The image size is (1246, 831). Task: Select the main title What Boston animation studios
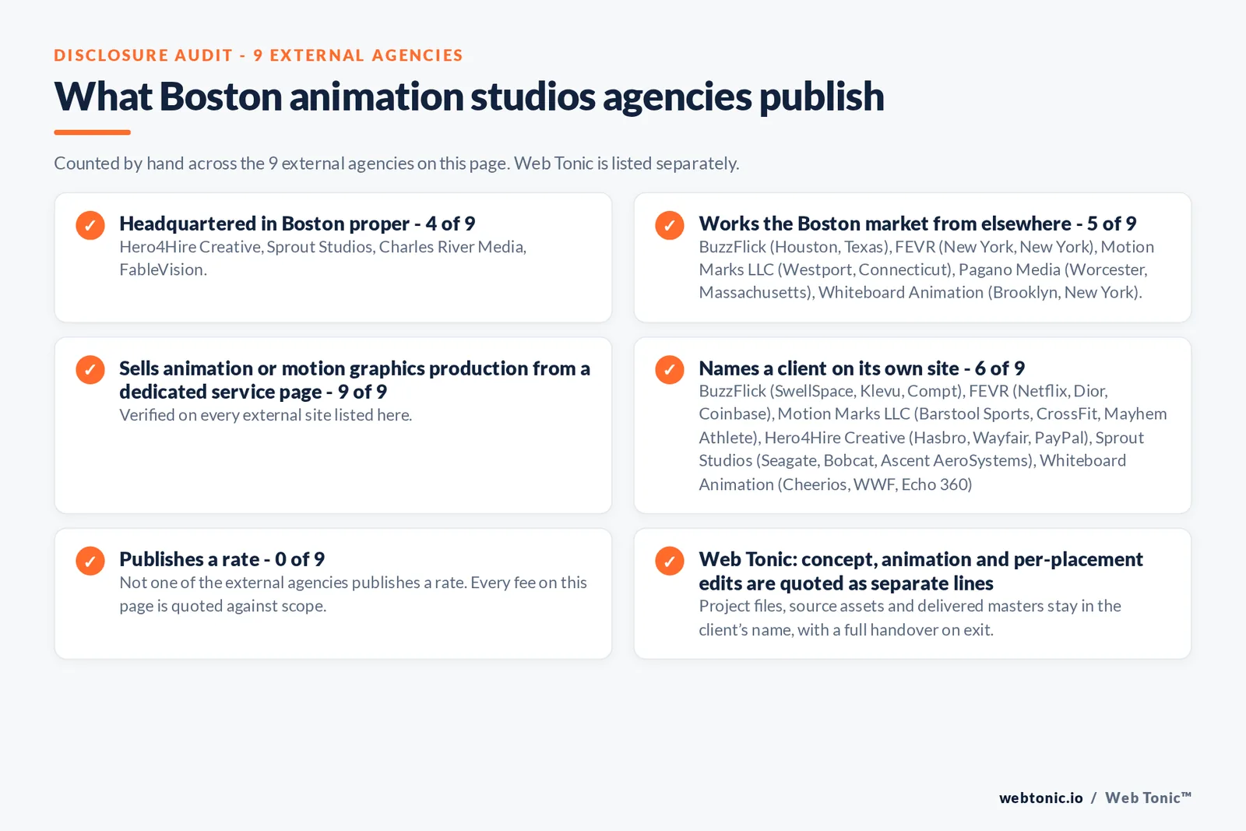(x=469, y=97)
